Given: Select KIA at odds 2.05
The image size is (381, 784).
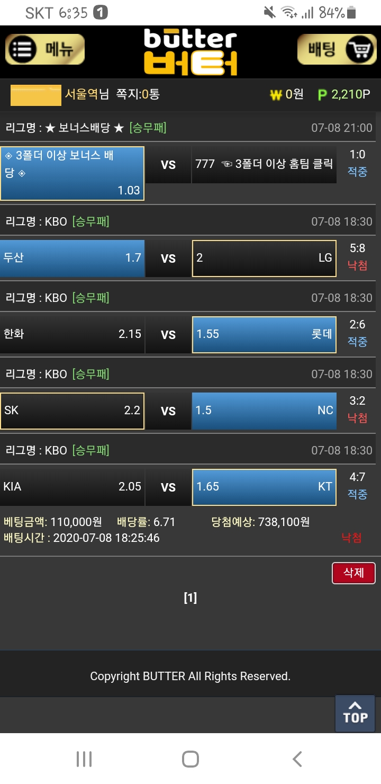Looking at the screenshot, I should (x=72, y=487).
